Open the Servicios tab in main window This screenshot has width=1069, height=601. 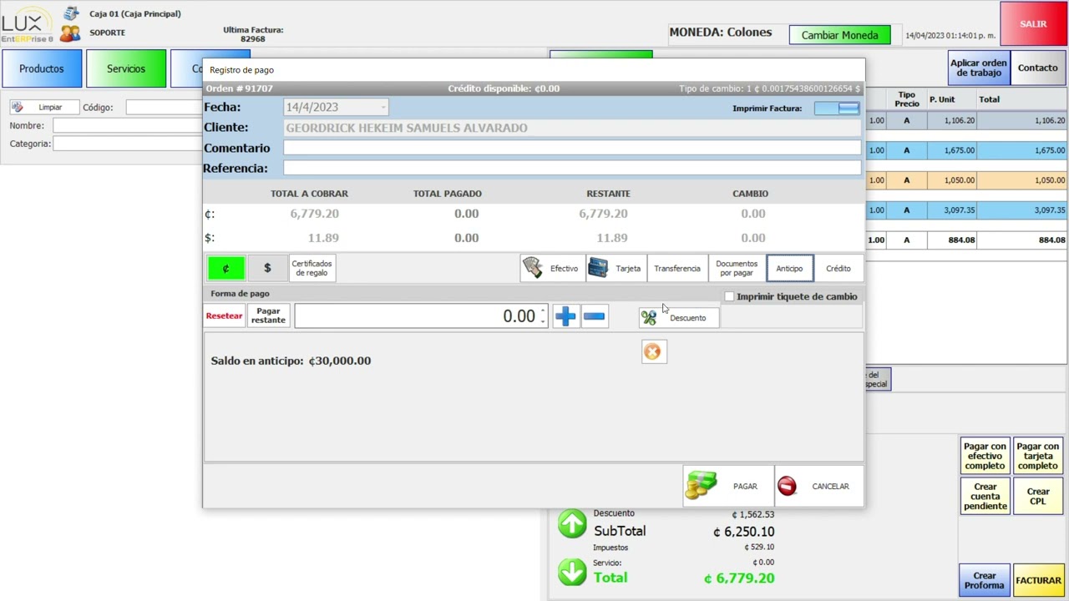pos(126,68)
